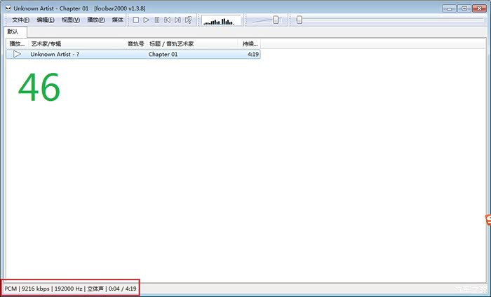Click the foobar2000 title bar icon
491x297 pixels.
click(x=7, y=8)
